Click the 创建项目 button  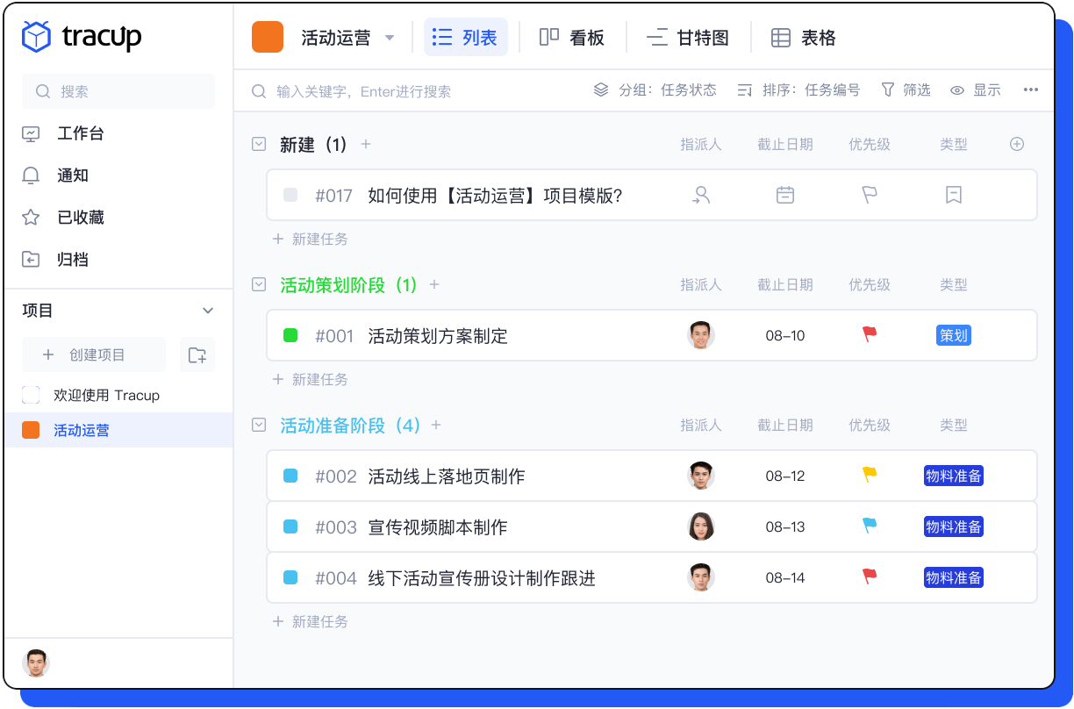click(x=94, y=354)
